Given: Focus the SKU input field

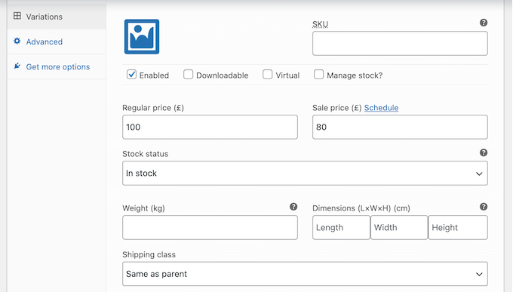Looking at the screenshot, I should 400,43.
